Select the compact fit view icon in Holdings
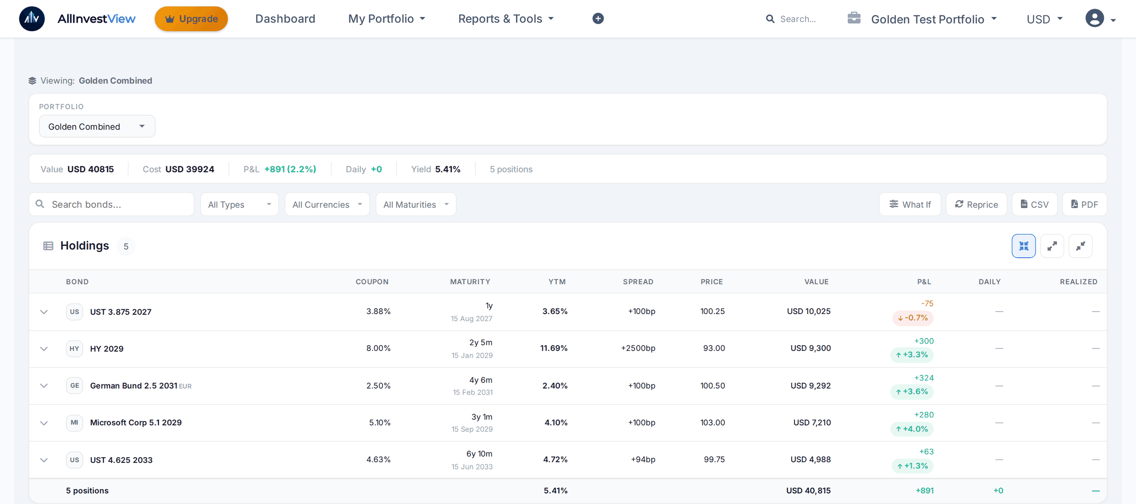Viewport: 1136px width, 504px height. (1023, 246)
